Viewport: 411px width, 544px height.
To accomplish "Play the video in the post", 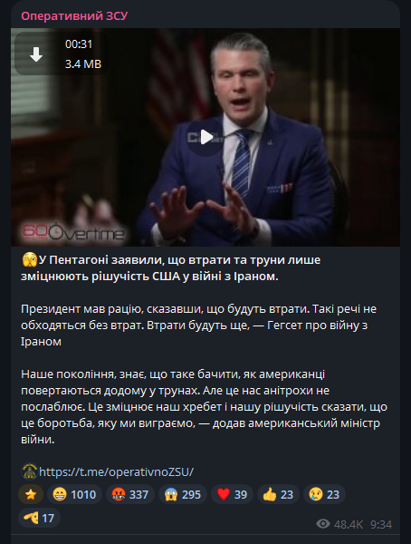I will (205, 137).
